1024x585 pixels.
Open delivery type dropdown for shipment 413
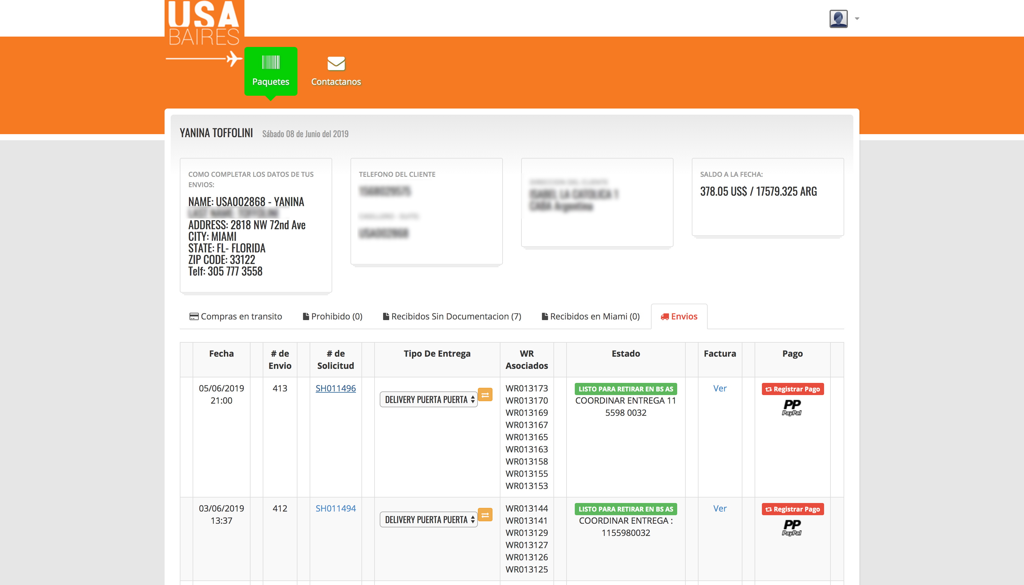coord(428,399)
